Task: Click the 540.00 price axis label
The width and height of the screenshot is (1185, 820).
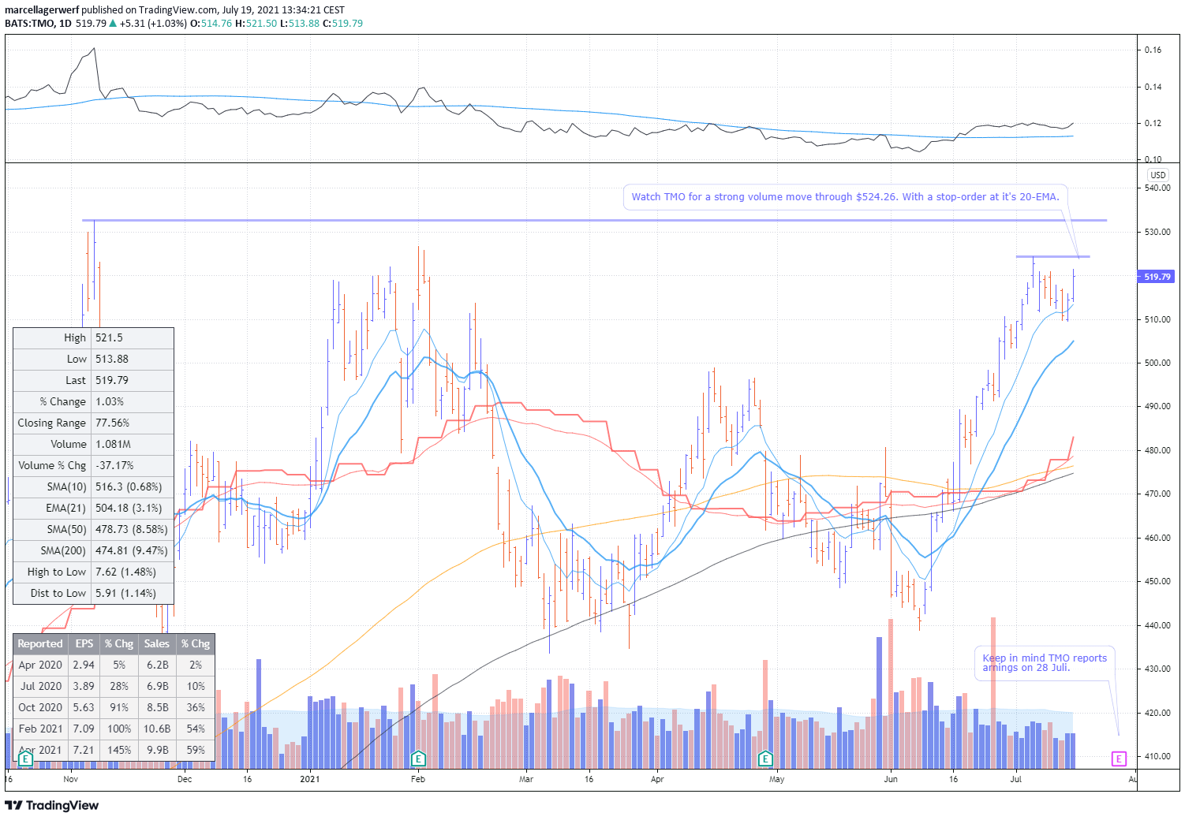Action: click(1157, 188)
